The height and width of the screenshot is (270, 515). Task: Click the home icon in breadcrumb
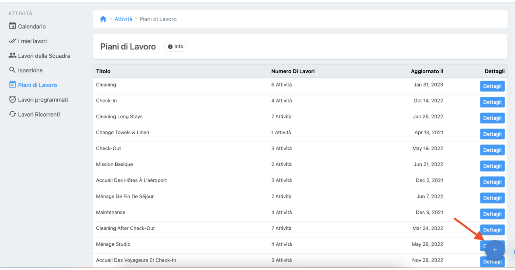click(103, 19)
